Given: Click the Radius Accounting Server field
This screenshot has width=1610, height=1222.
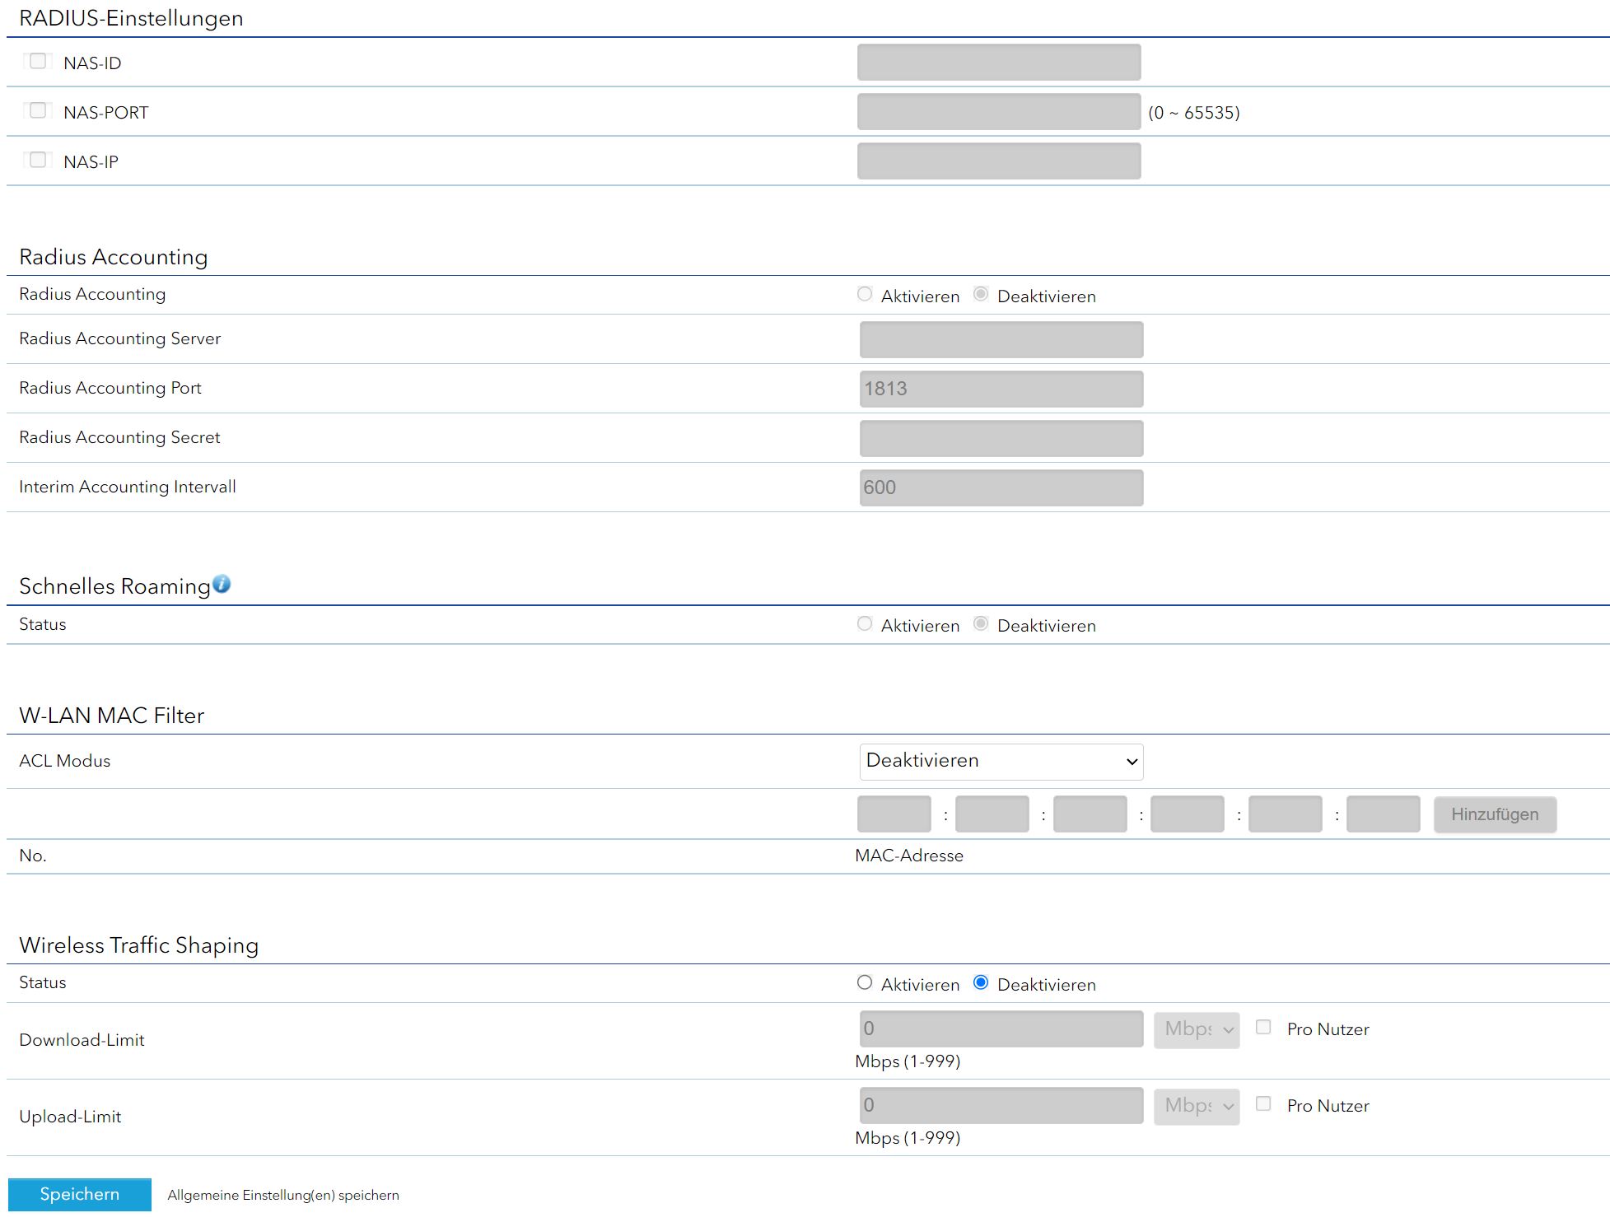Looking at the screenshot, I should pos(1001,340).
